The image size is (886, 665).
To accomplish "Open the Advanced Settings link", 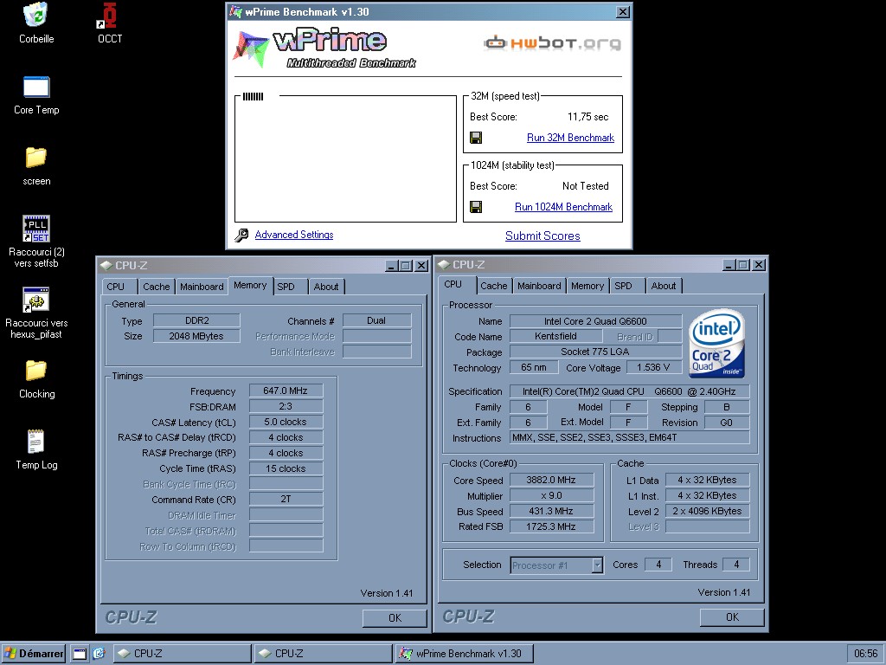I will 294,235.
